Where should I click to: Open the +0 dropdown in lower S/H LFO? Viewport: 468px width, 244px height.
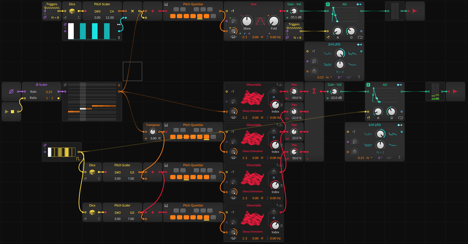tap(389, 158)
